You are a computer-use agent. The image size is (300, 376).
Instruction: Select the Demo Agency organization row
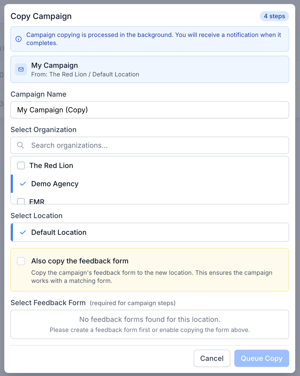click(x=149, y=184)
